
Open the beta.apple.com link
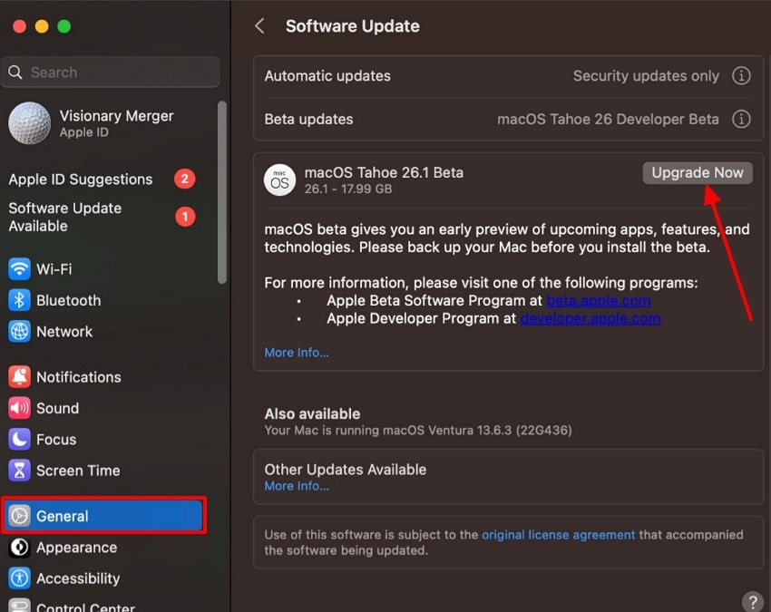point(598,300)
